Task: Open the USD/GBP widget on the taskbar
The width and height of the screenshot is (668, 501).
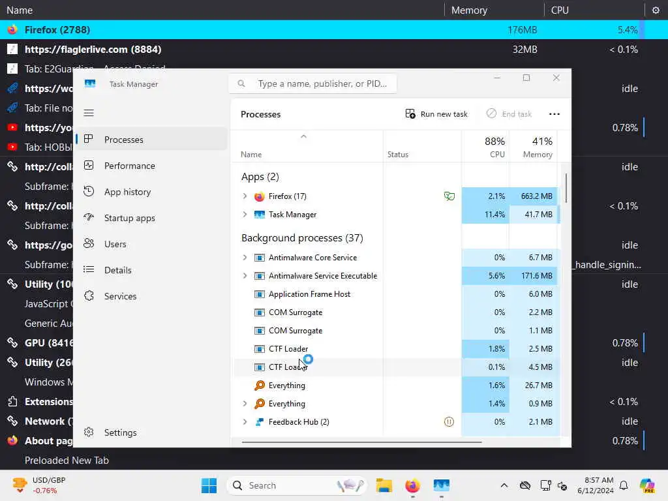Action: click(x=39, y=485)
